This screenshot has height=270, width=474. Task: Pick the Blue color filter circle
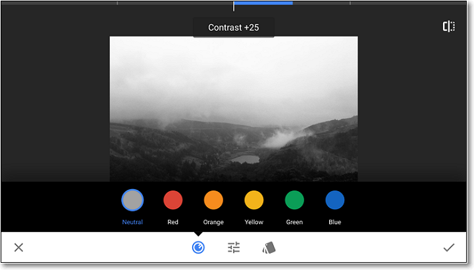click(x=335, y=200)
